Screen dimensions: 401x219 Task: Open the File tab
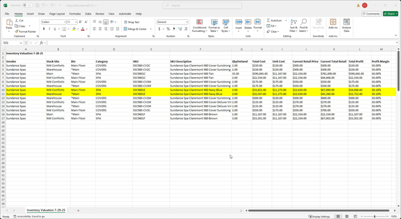click(x=7, y=14)
